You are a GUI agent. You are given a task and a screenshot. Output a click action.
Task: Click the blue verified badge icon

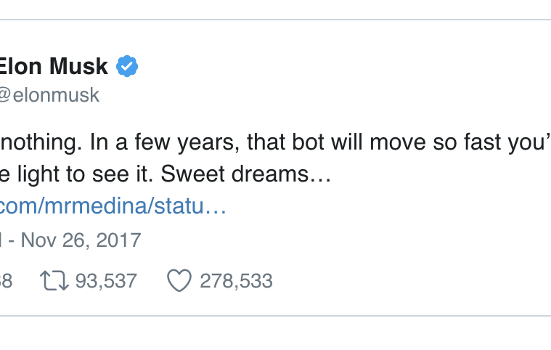[128, 67]
